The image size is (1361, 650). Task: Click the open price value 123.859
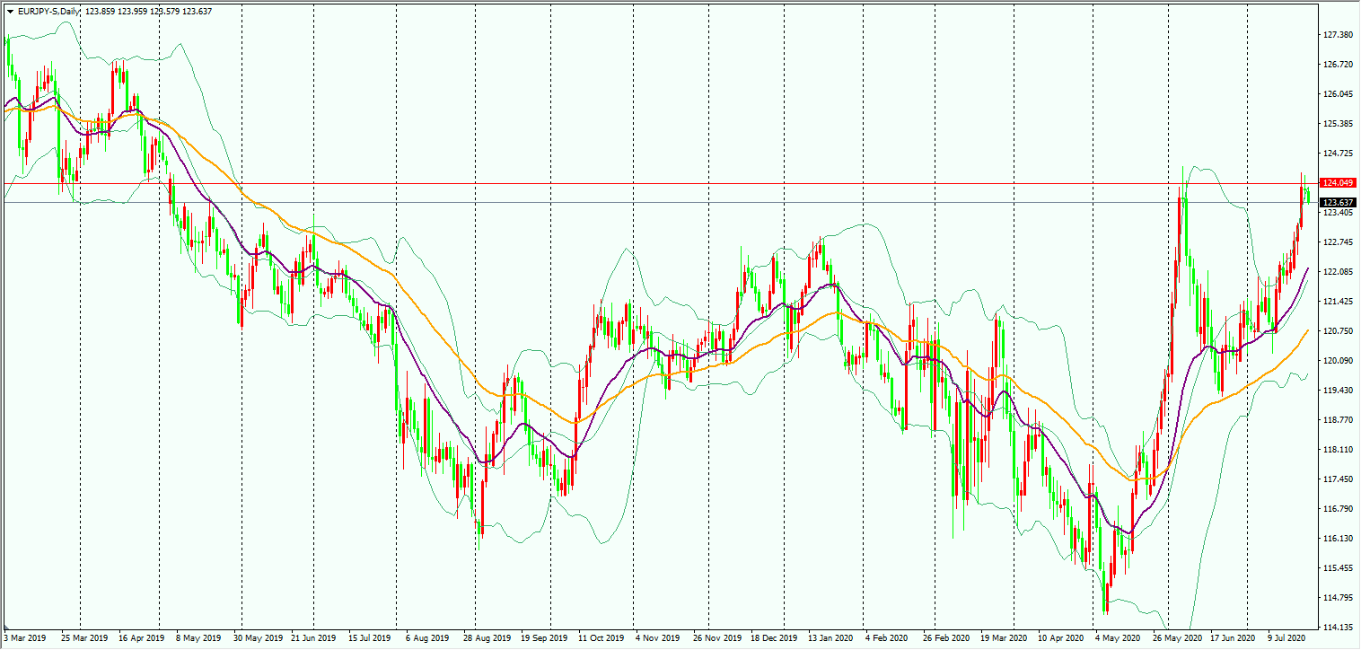click(x=102, y=11)
